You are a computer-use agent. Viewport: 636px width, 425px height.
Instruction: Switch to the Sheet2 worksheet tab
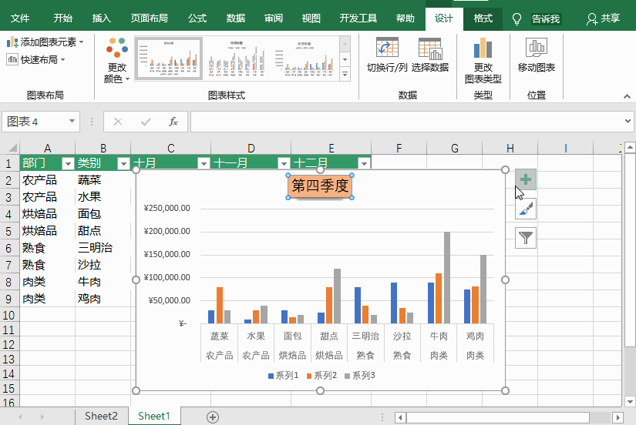tap(102, 416)
